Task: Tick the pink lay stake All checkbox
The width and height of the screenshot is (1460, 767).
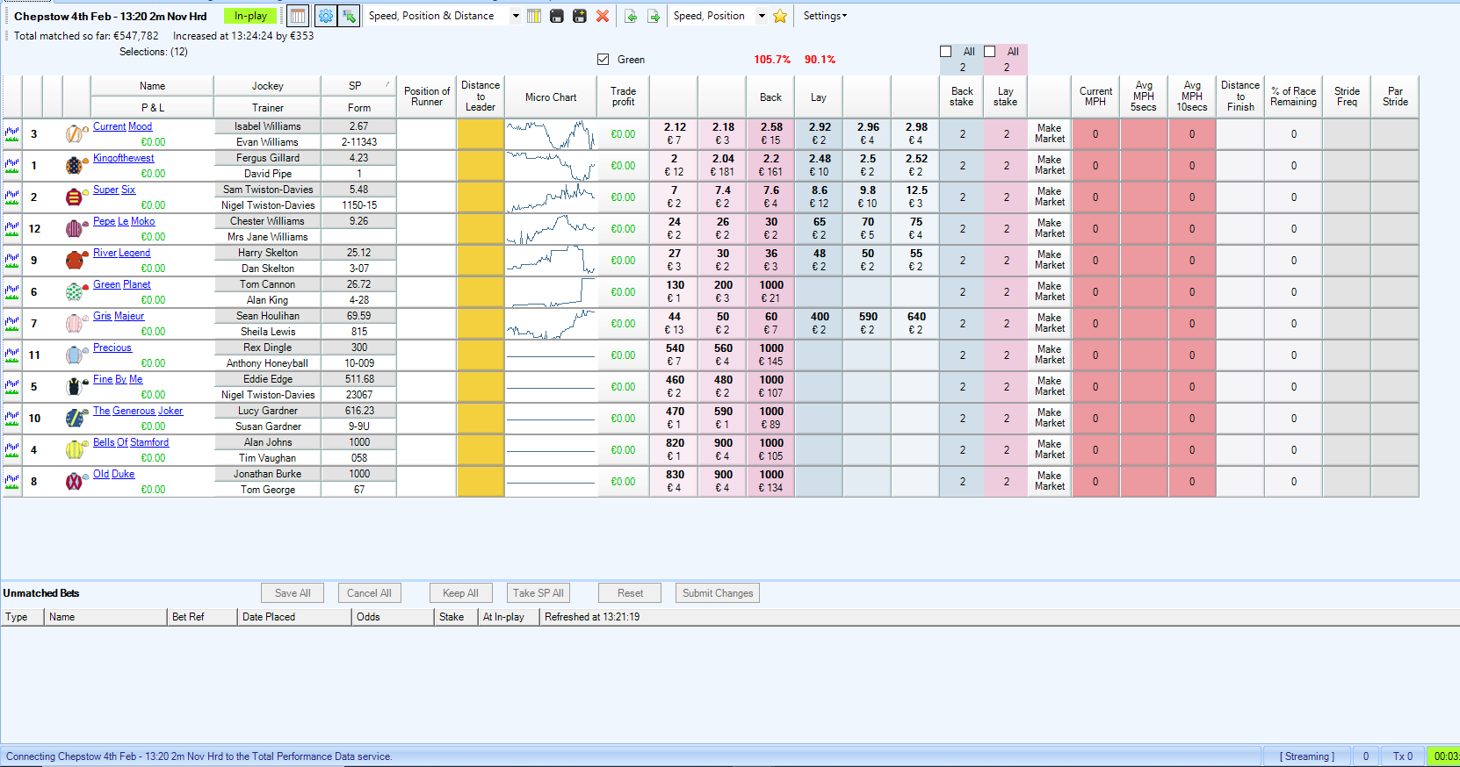Action: 990,52
